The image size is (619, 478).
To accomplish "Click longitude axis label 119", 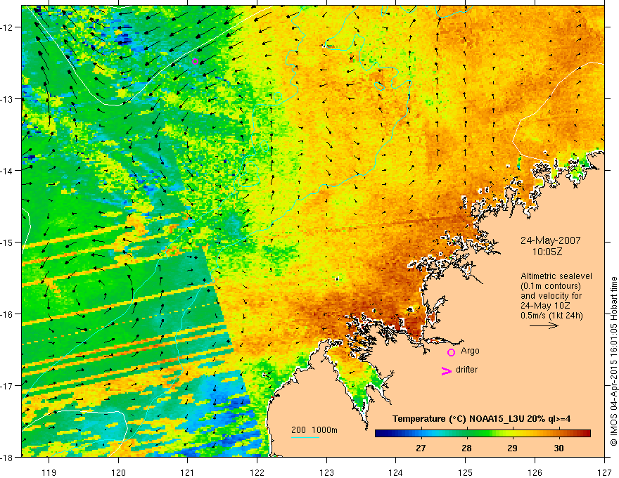I will [x=49, y=472].
